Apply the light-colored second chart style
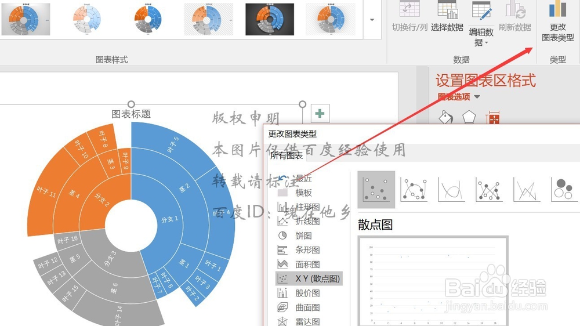The width and height of the screenshot is (580, 326). coord(86,19)
